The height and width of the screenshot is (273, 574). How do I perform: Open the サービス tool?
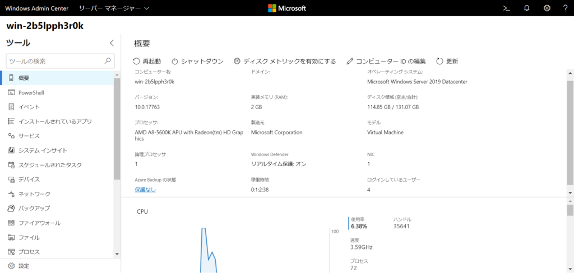tap(57, 136)
